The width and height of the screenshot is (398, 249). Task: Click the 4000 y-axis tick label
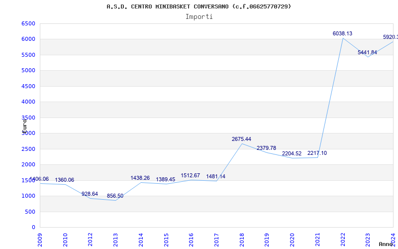[x=28, y=102]
